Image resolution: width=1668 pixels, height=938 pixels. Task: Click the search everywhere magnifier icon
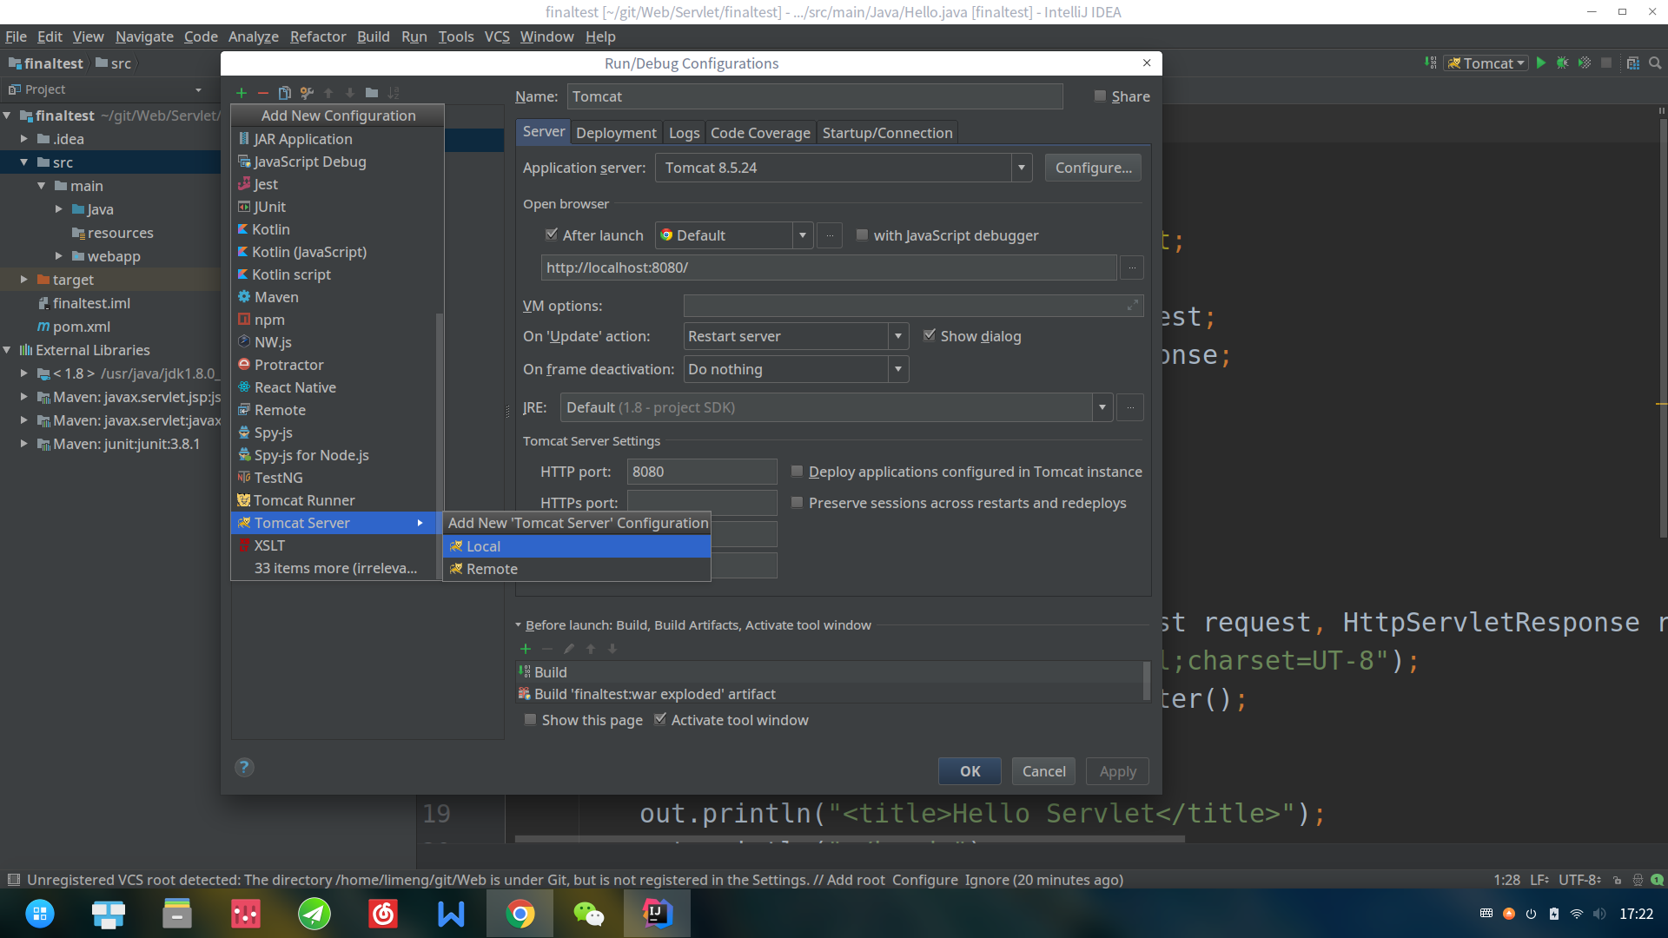1655,63
